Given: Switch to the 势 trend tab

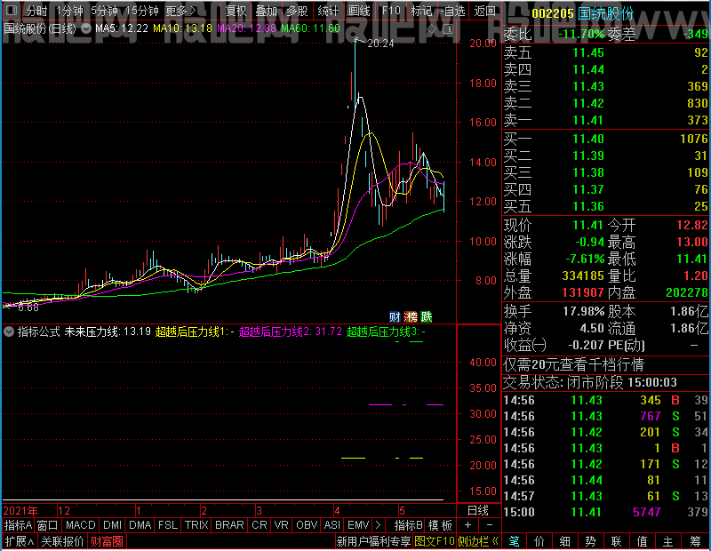Looking at the screenshot, I should [x=590, y=541].
